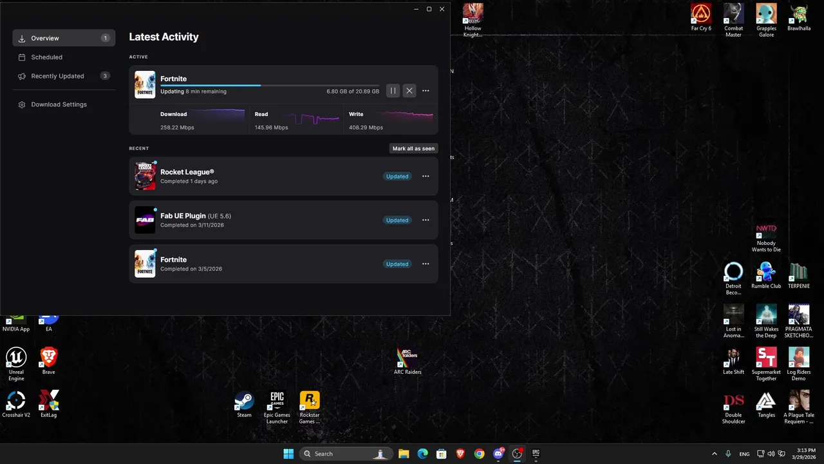Select Still Wakes the Deep desktop icon

tap(766, 322)
